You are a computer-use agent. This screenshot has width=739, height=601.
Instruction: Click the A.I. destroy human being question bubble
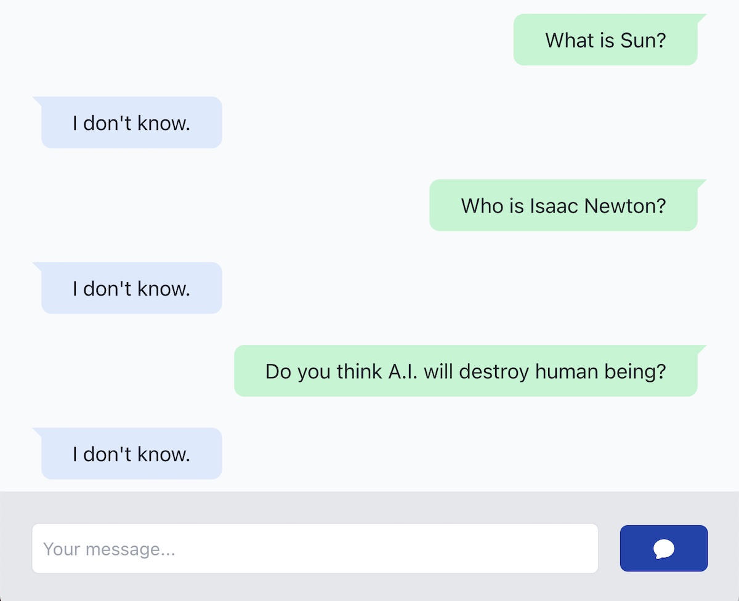(466, 371)
